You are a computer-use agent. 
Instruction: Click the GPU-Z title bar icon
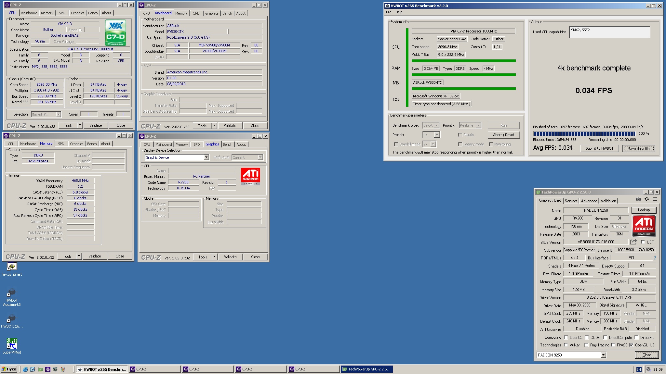(x=538, y=192)
